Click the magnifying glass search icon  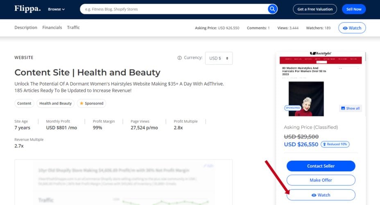[272, 9]
